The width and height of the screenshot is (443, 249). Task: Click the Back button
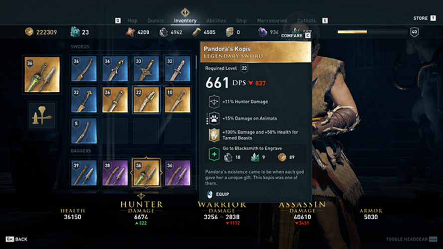tap(16, 239)
